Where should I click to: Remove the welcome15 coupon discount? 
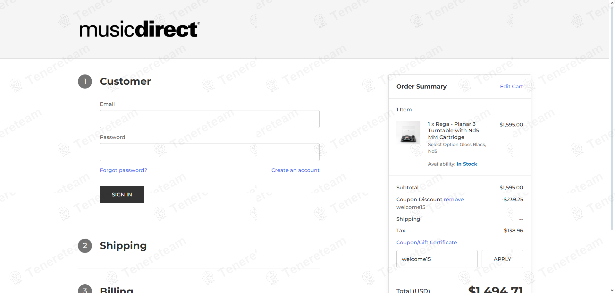(x=454, y=199)
